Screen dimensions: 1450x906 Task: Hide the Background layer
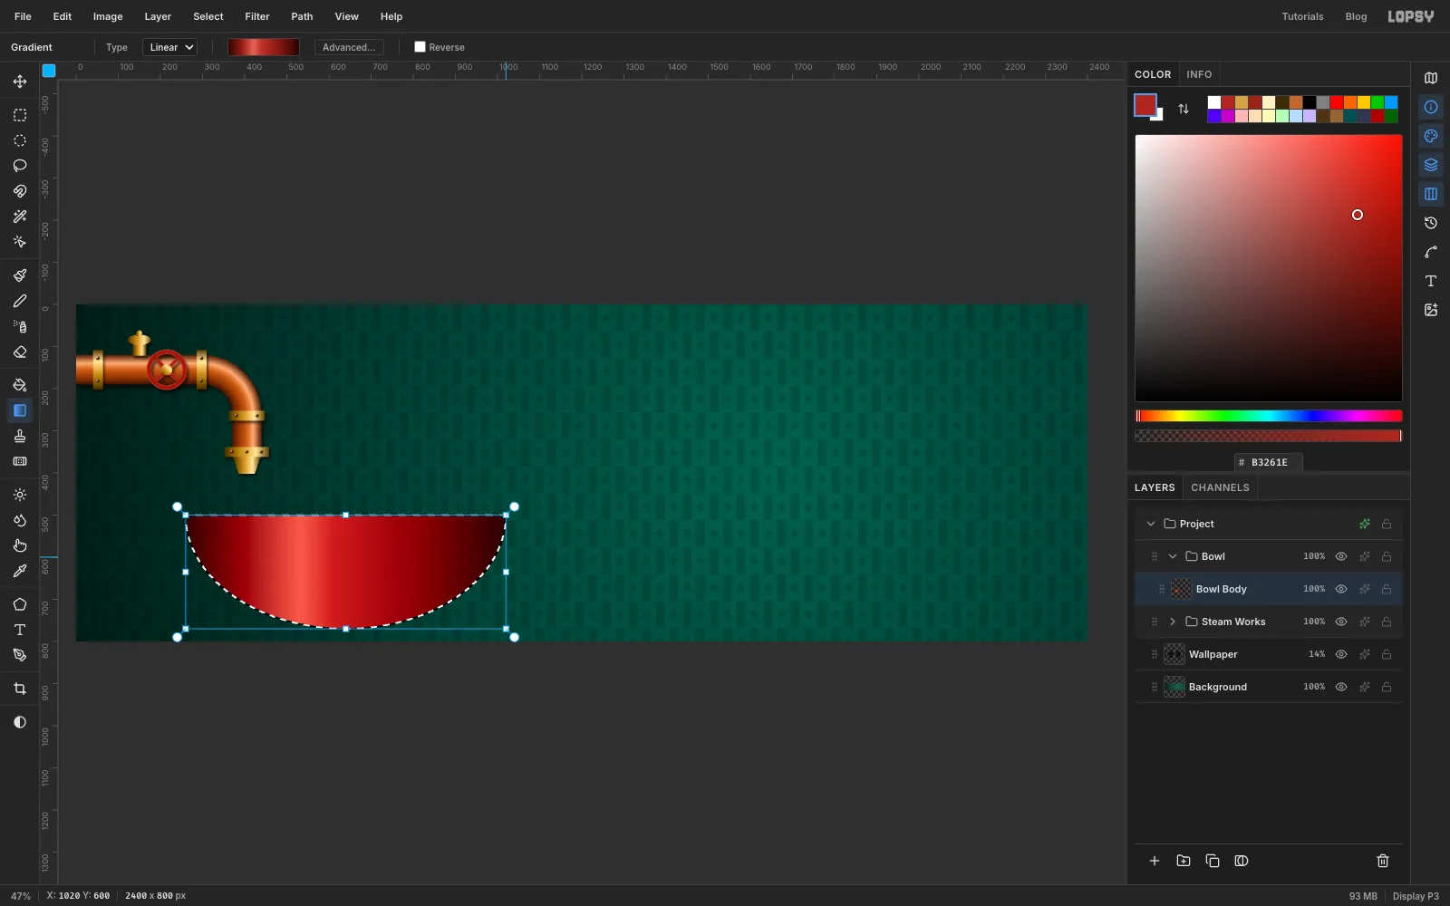pos(1341,687)
